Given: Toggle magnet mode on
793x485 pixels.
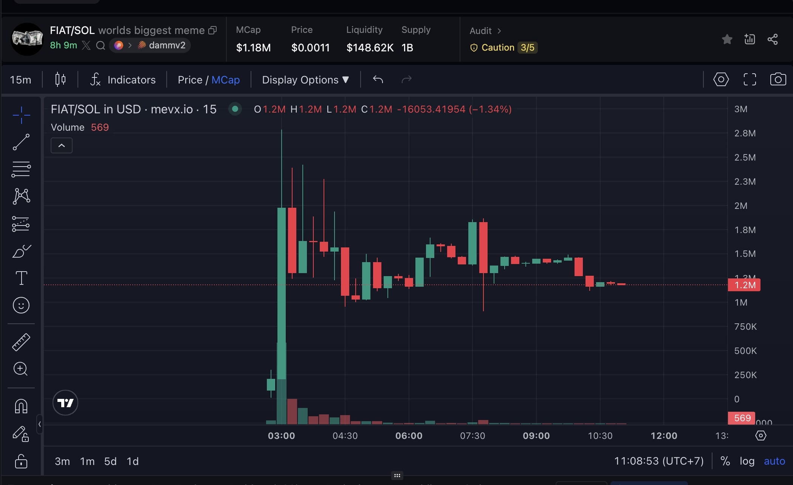Looking at the screenshot, I should [x=21, y=406].
